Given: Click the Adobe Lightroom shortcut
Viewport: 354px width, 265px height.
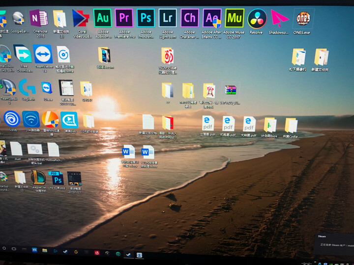Looking at the screenshot, I should point(168,18).
